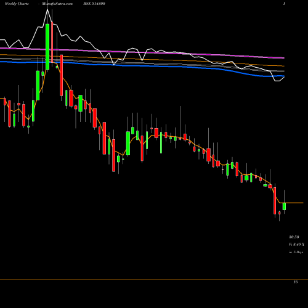
Task: Click the "in 5 Days" label
Action: [x=296, y=252]
